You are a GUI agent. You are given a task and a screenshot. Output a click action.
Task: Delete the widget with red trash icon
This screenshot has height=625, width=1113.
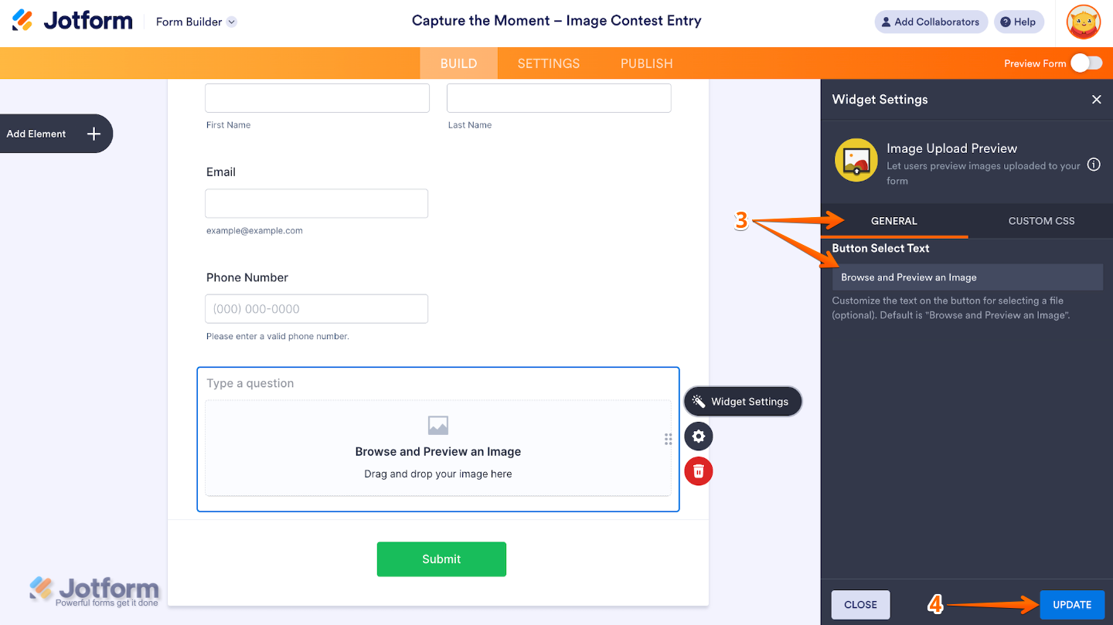point(699,471)
